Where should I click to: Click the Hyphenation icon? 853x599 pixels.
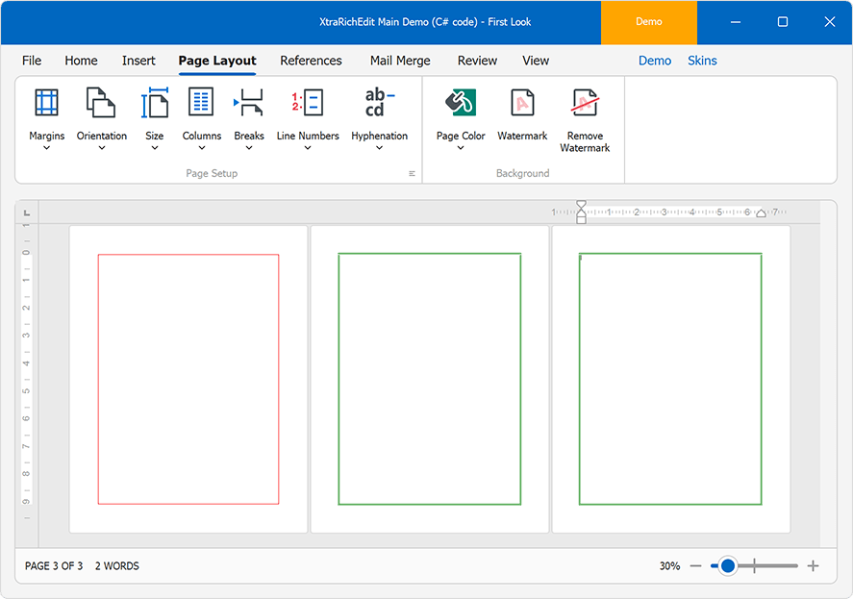pos(379,102)
